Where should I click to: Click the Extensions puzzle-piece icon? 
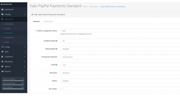pos(2,19)
